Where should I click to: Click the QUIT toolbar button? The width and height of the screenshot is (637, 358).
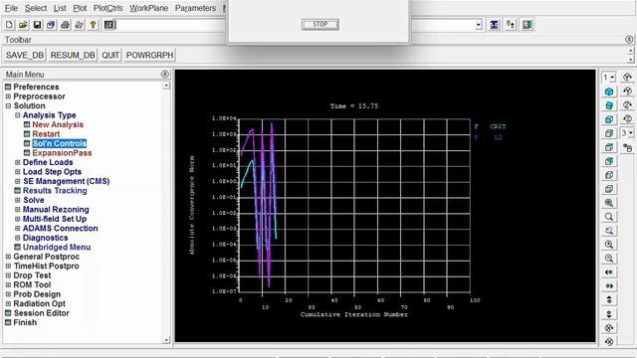point(110,55)
